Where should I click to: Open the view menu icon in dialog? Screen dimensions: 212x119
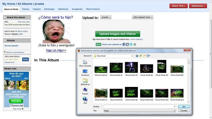point(148,56)
